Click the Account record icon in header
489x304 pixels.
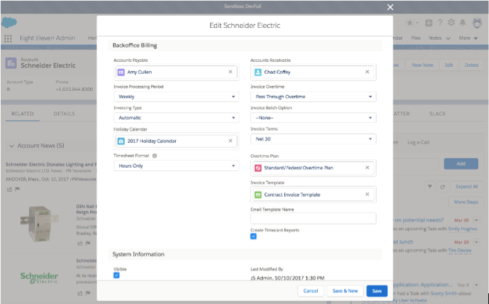tap(11, 63)
